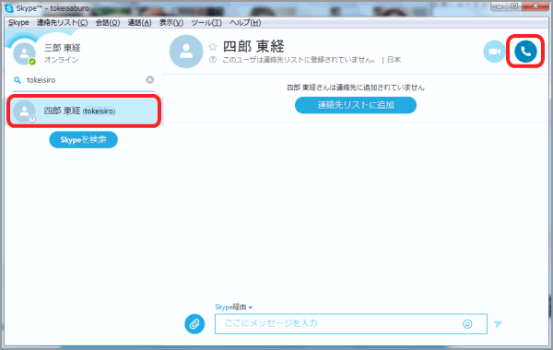Click the 連絡先リストに追加 button

click(356, 105)
